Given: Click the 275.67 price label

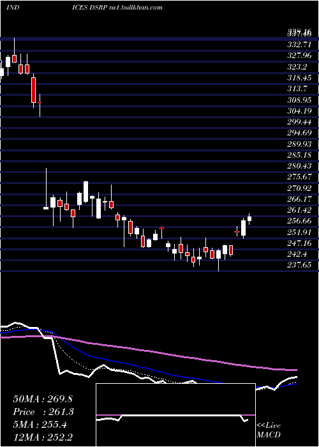Looking at the screenshot, I should 300,177.
